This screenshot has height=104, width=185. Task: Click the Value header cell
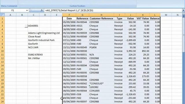point(130,18)
